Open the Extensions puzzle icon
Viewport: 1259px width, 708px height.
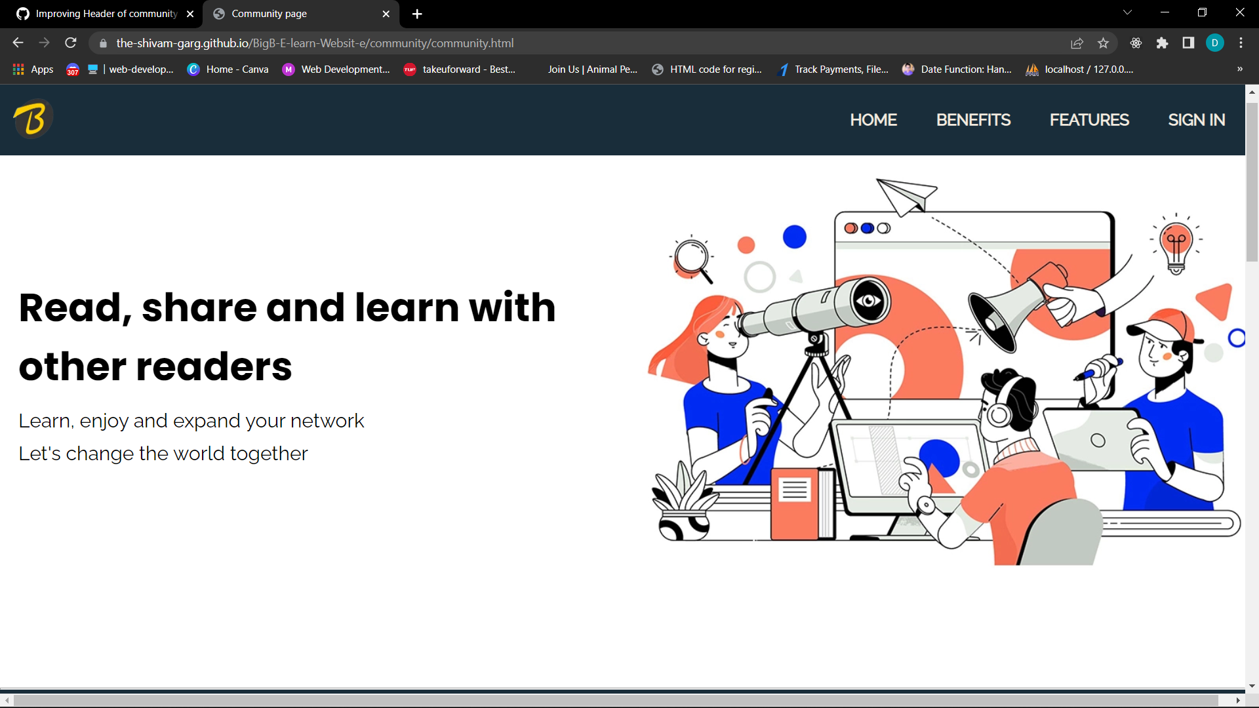[x=1162, y=43]
